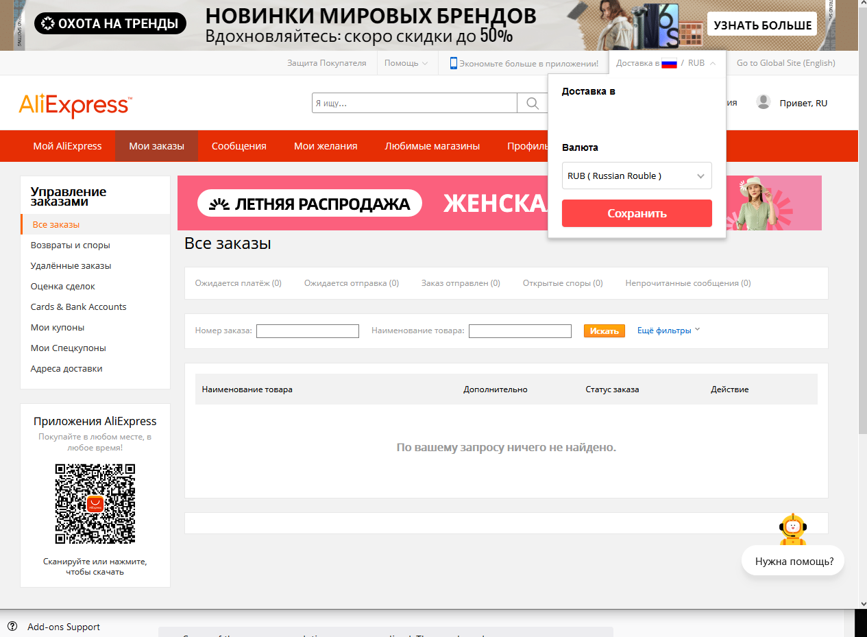This screenshot has height=637, width=867.
Task: Go to the Сообщения tab
Action: [x=239, y=146]
